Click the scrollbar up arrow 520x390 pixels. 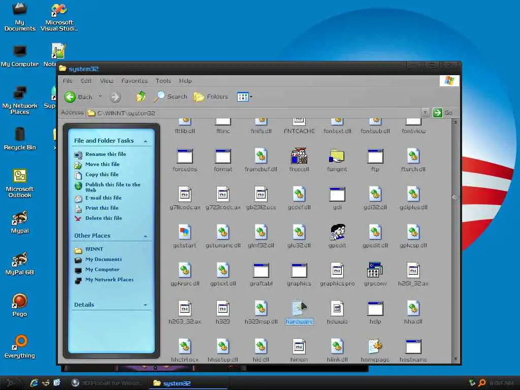(x=456, y=123)
